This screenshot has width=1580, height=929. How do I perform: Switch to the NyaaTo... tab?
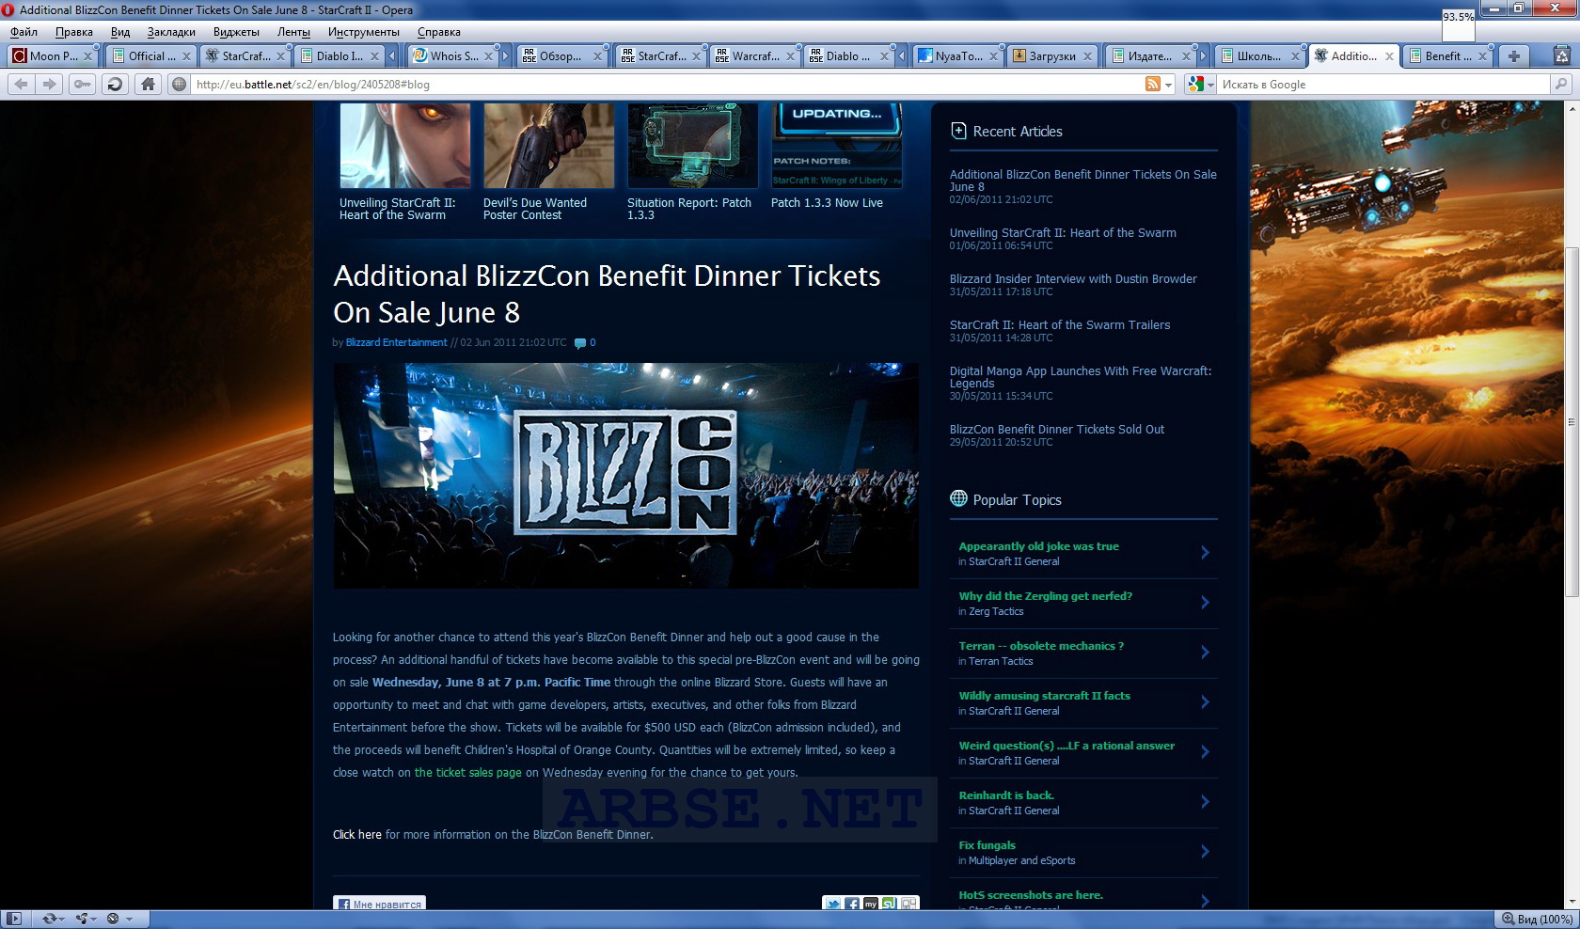[958, 55]
